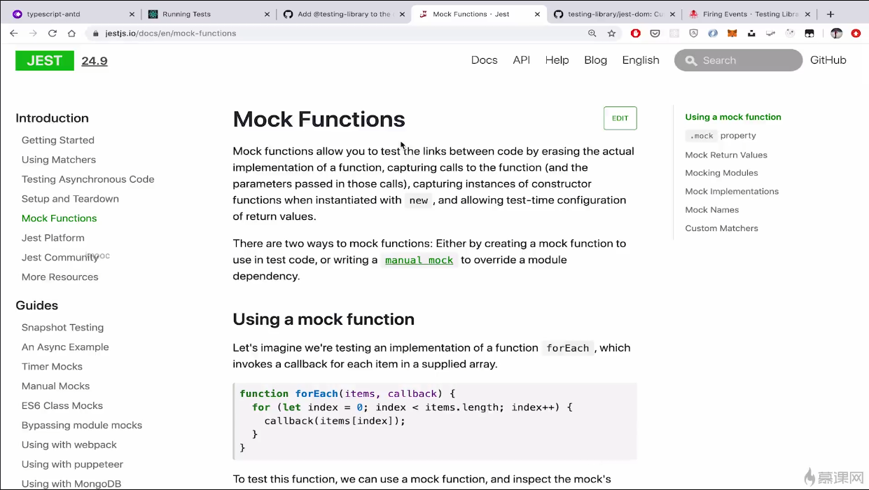Follow the manual mock link

(419, 260)
